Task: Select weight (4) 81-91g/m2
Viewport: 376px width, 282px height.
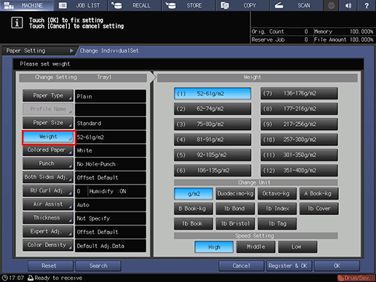Action: click(212, 140)
